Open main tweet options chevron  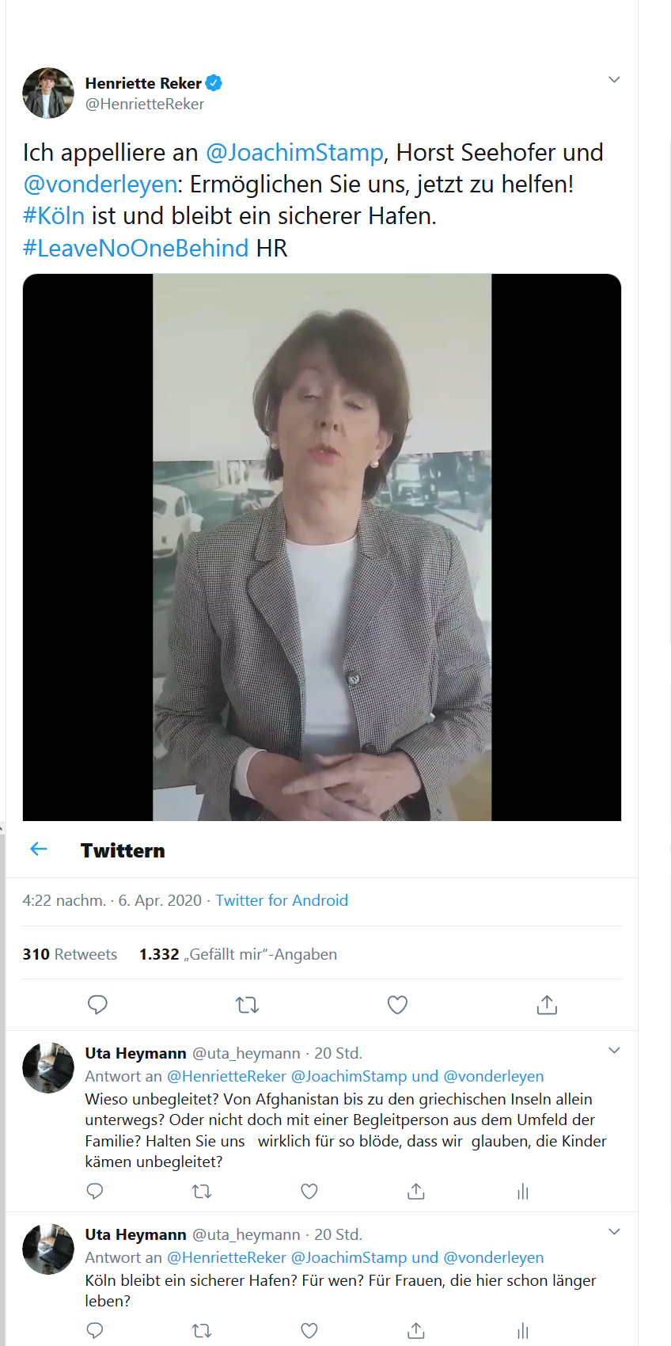click(614, 80)
